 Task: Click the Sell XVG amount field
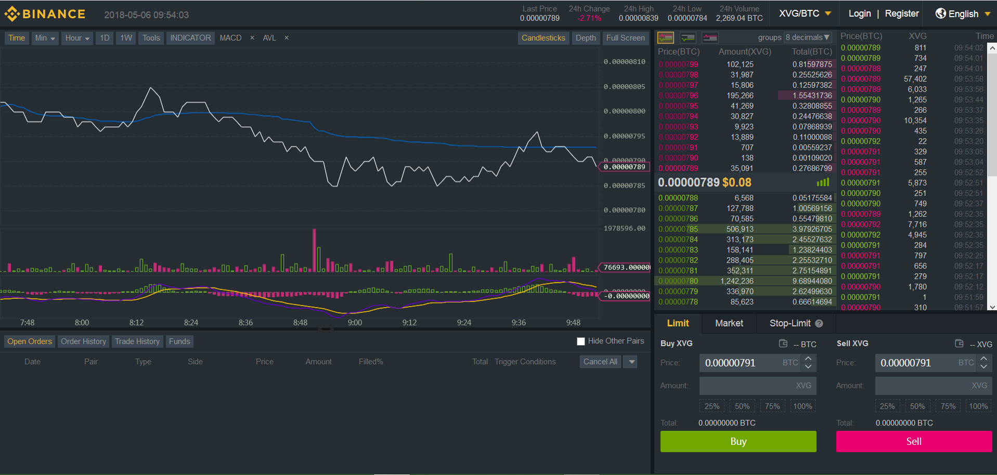pyautogui.click(x=934, y=386)
